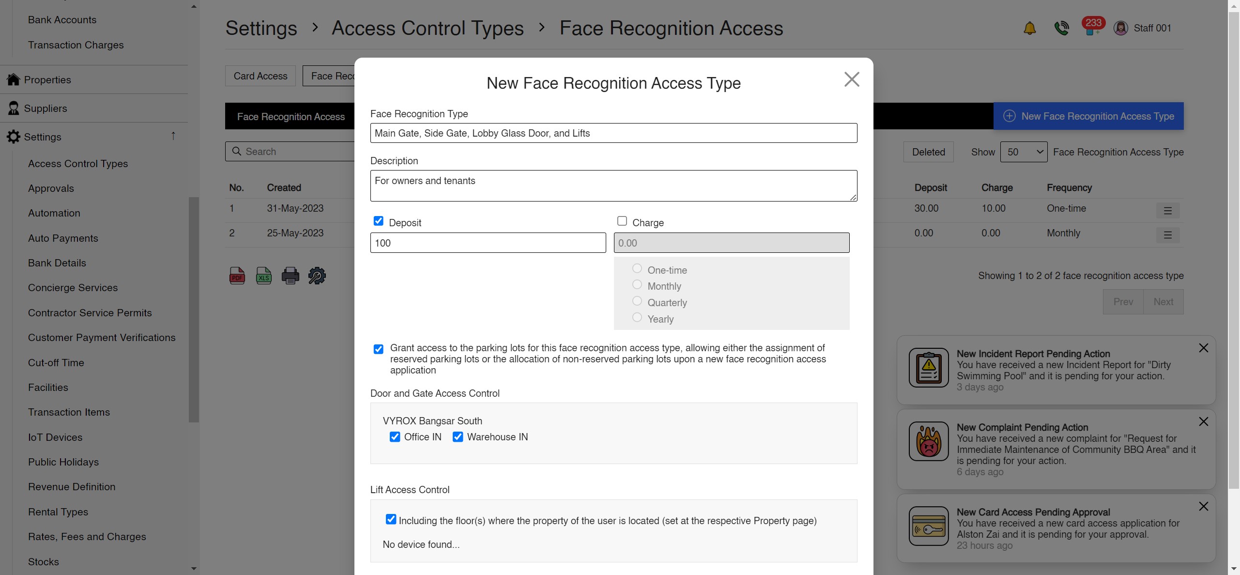Open the notifications bell
This screenshot has width=1240, height=575.
[x=1029, y=28]
